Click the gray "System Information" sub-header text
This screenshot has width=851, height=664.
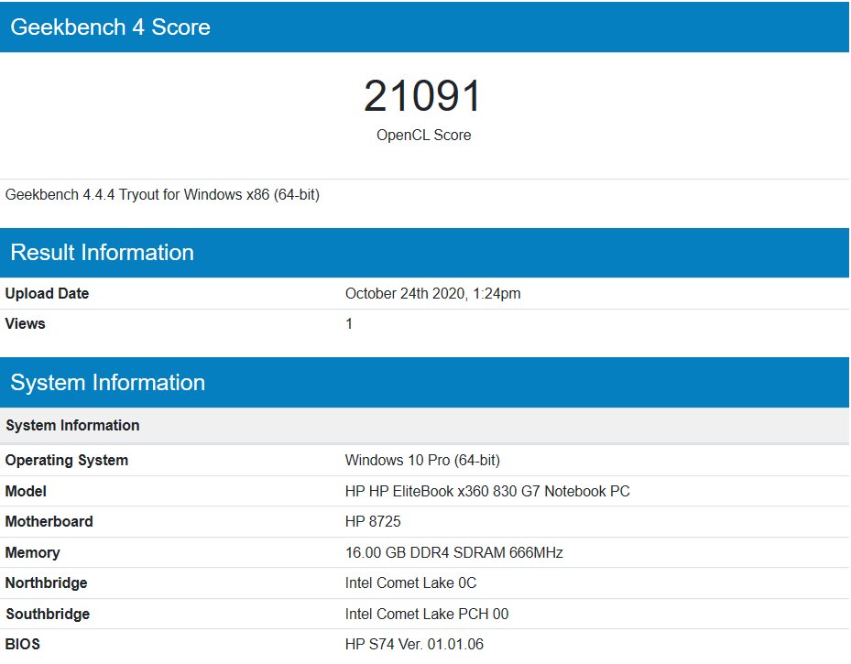click(72, 425)
